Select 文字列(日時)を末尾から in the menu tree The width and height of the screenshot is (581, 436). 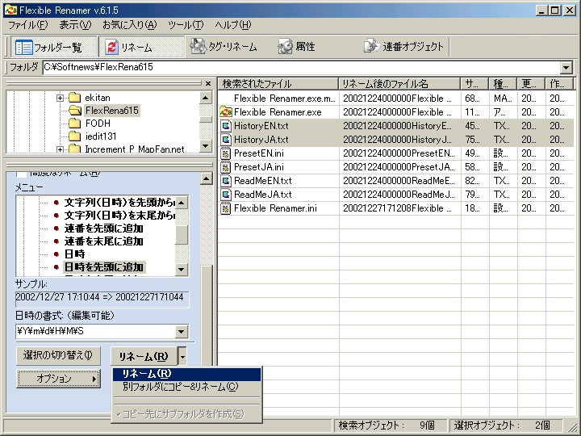pos(119,216)
